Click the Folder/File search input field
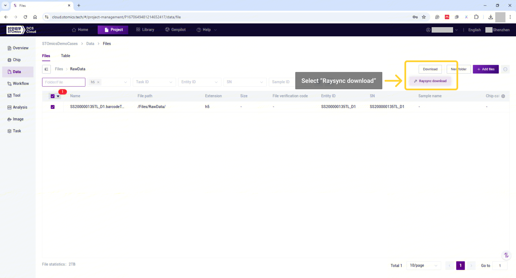 [x=64, y=82]
